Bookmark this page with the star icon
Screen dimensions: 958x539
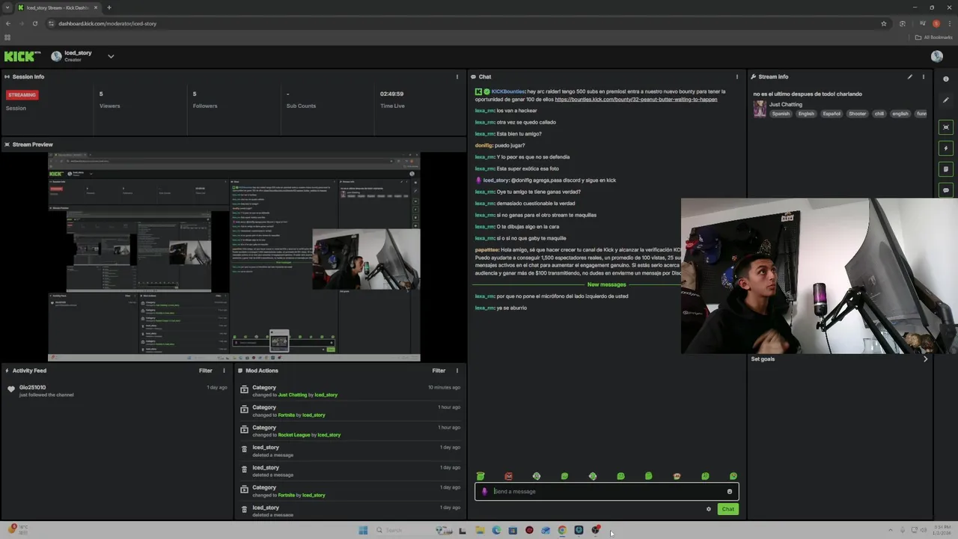click(884, 23)
